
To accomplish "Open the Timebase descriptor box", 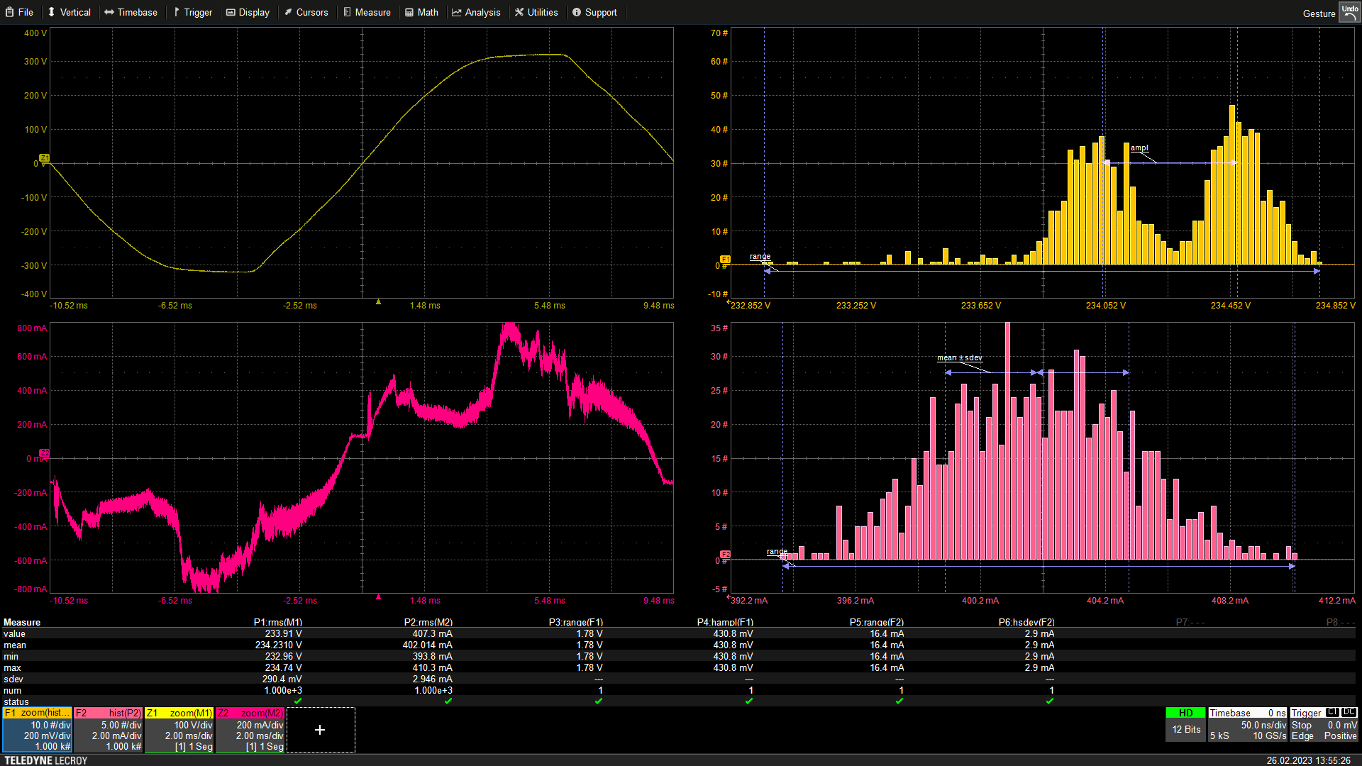I will coord(1247,725).
